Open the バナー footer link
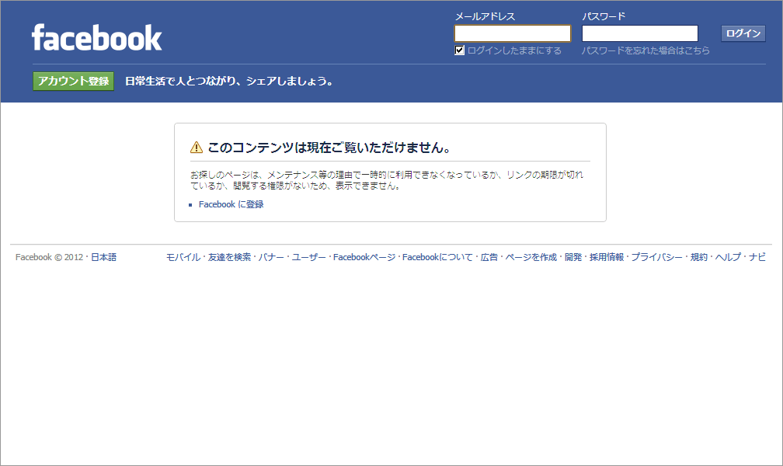Viewport: 783px width, 466px height. (271, 257)
